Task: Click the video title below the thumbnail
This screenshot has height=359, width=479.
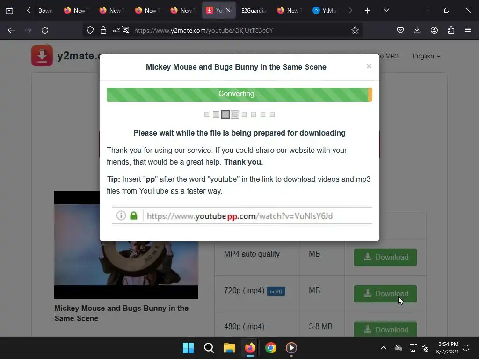Action: pyautogui.click(x=121, y=313)
